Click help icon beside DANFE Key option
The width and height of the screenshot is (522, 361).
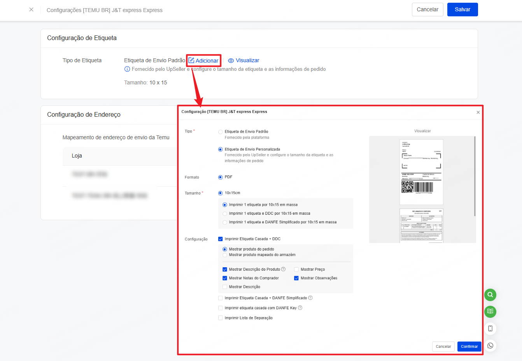300,308
